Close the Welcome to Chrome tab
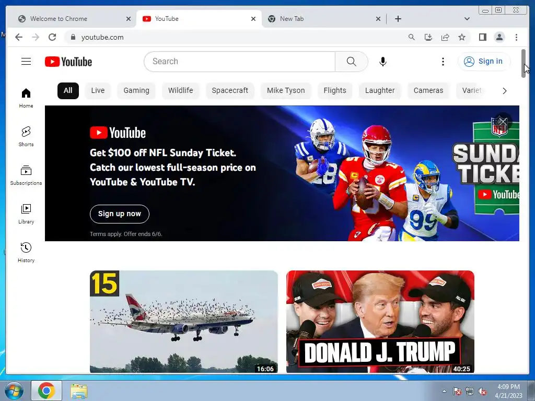This screenshot has height=401, width=535. (x=129, y=19)
